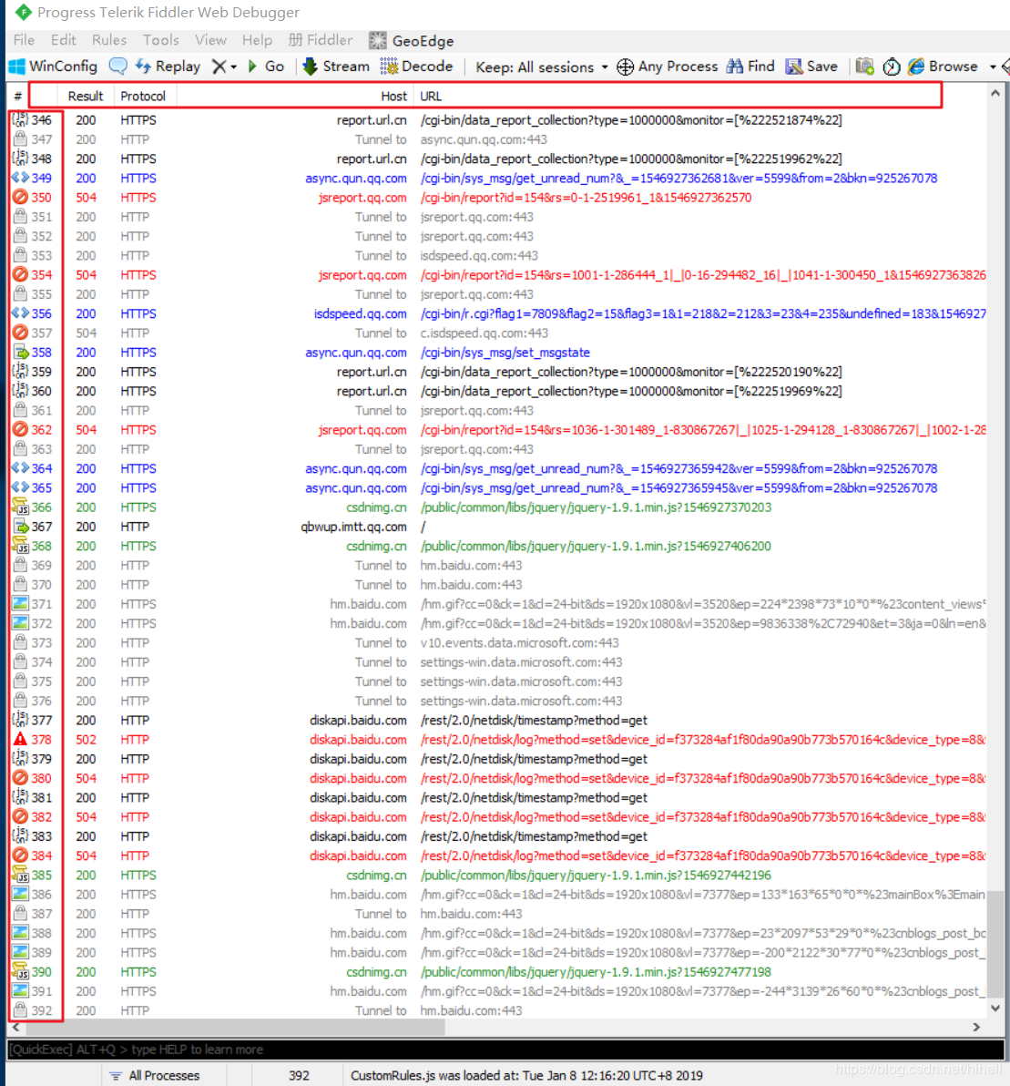Viewport: 1010px width, 1086px height.
Task: Click vertical scrollbar down arrow
Action: click(995, 1009)
